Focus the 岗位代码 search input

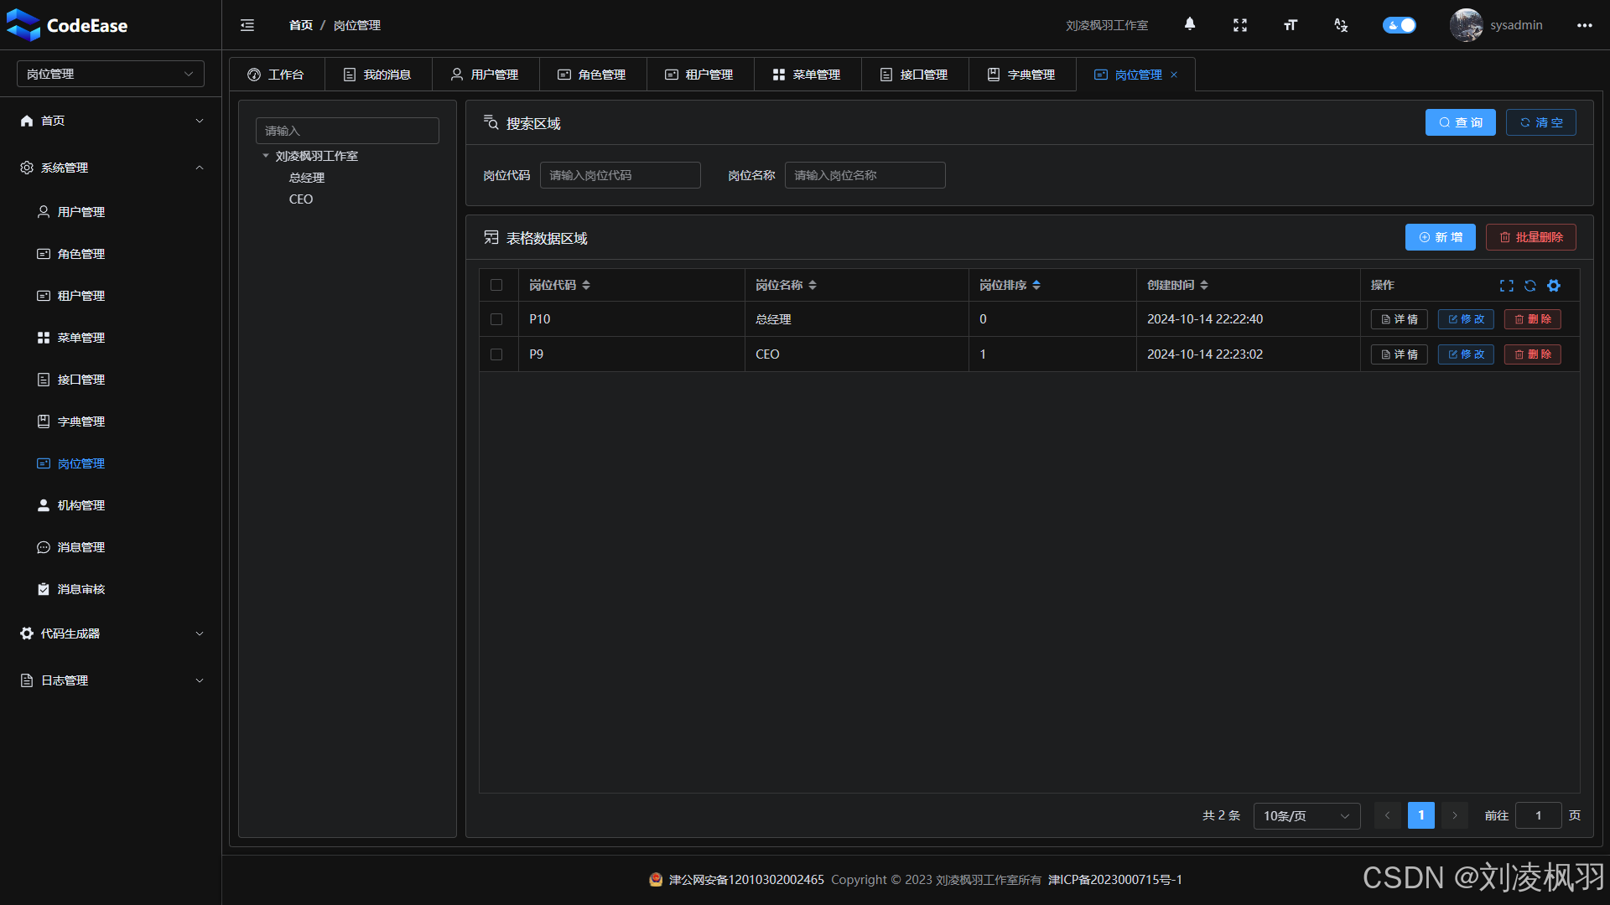point(620,175)
